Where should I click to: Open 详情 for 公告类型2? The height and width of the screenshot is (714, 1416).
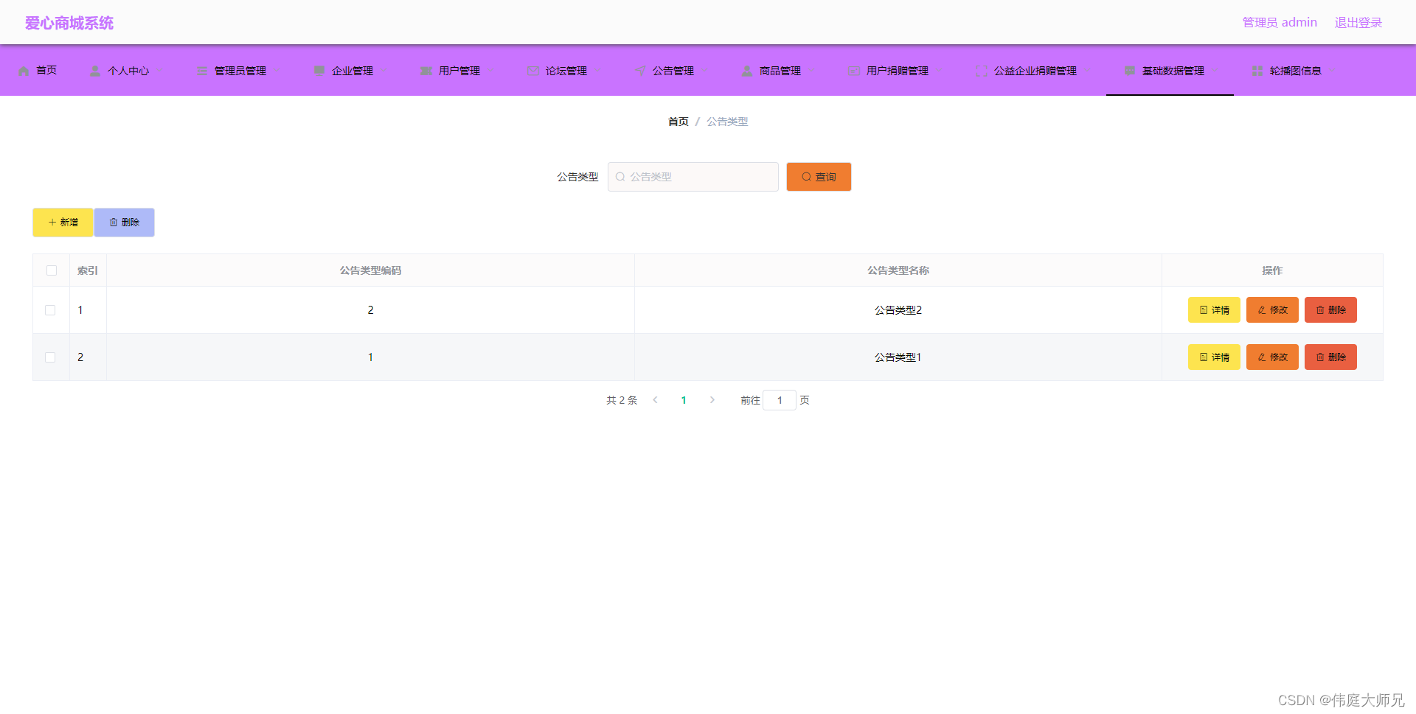pyautogui.click(x=1214, y=310)
